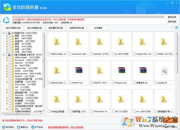The height and width of the screenshot is (130, 180).
Task: Click the FSCapture.zip archive icon
Action: tap(121, 70)
